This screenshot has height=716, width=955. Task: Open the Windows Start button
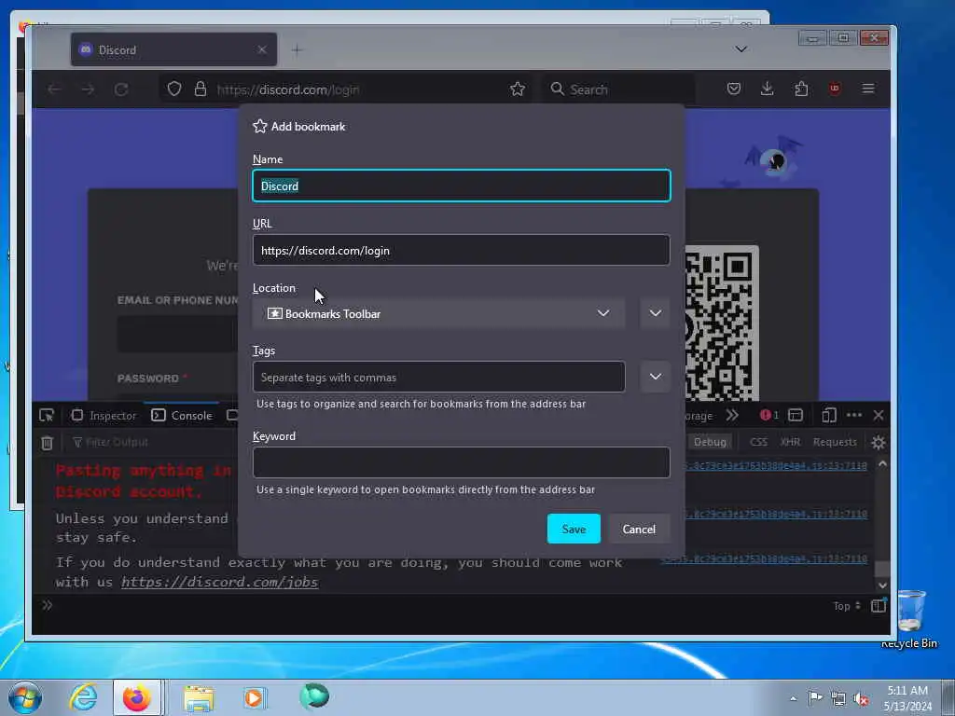pos(25,697)
